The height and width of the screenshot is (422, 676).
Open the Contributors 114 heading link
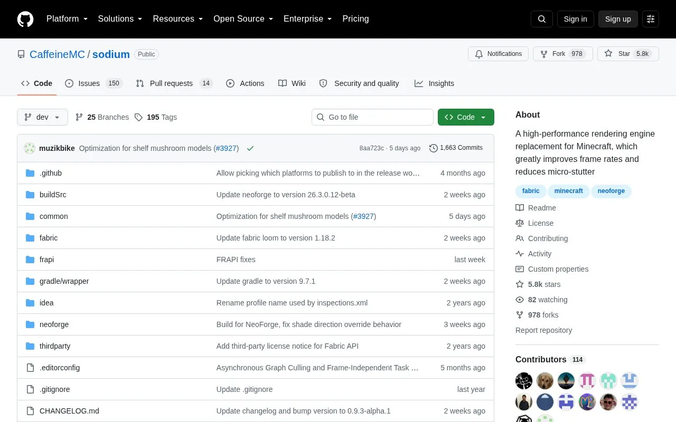pos(550,360)
